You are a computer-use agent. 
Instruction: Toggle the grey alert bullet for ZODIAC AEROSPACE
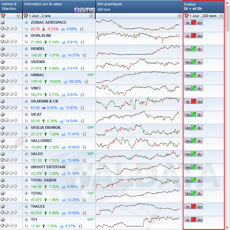tap(3, 22)
